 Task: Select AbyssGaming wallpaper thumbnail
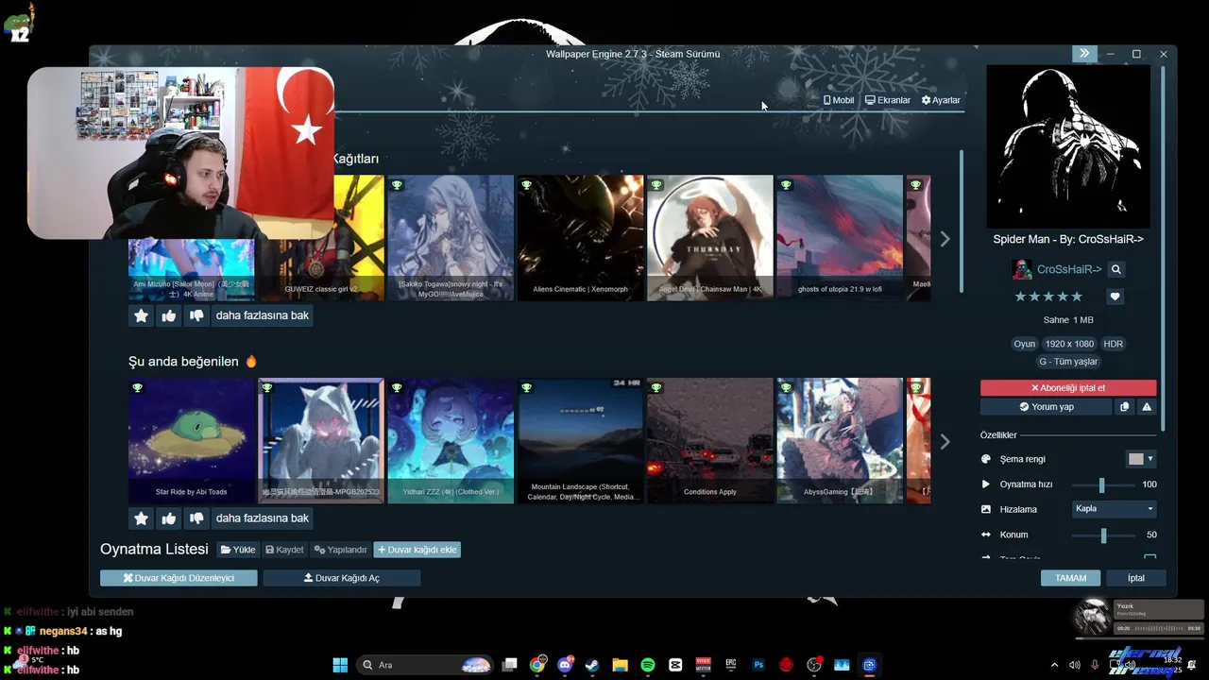coord(840,441)
